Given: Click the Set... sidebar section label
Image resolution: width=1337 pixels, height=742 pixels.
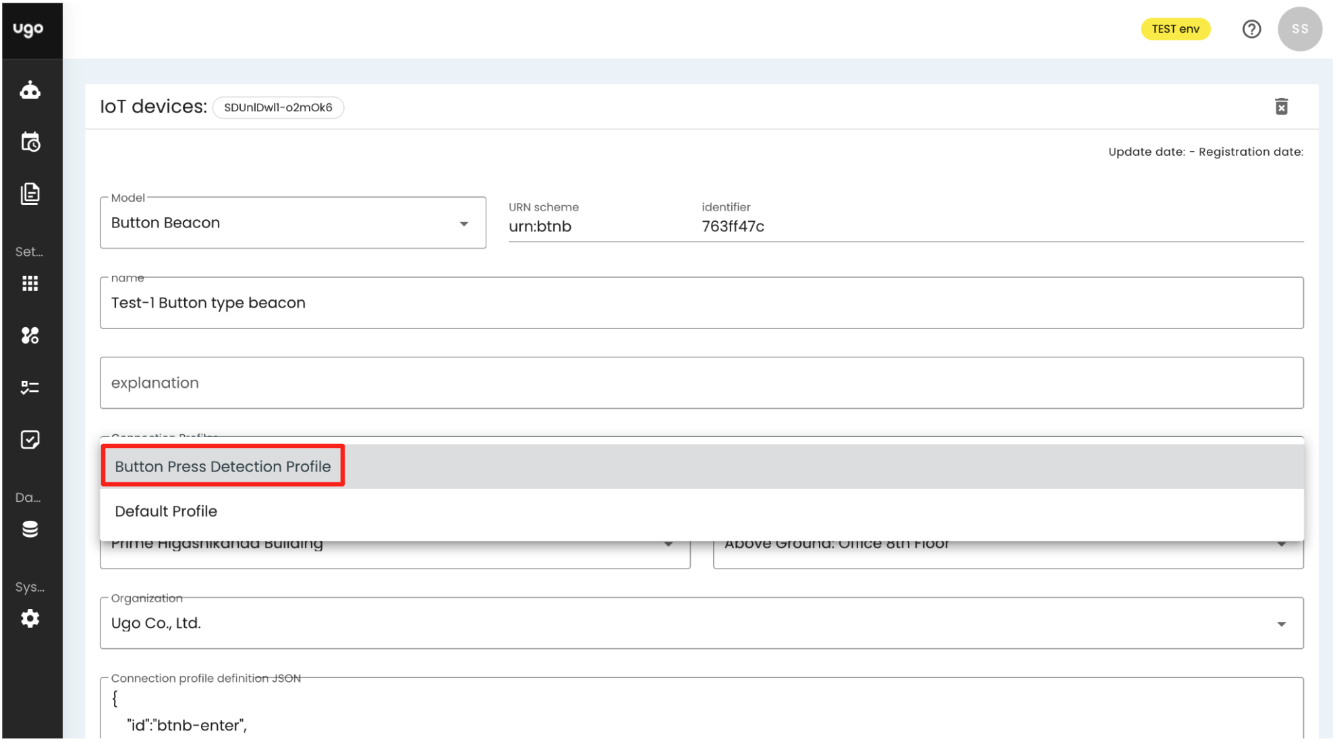Looking at the screenshot, I should point(29,252).
